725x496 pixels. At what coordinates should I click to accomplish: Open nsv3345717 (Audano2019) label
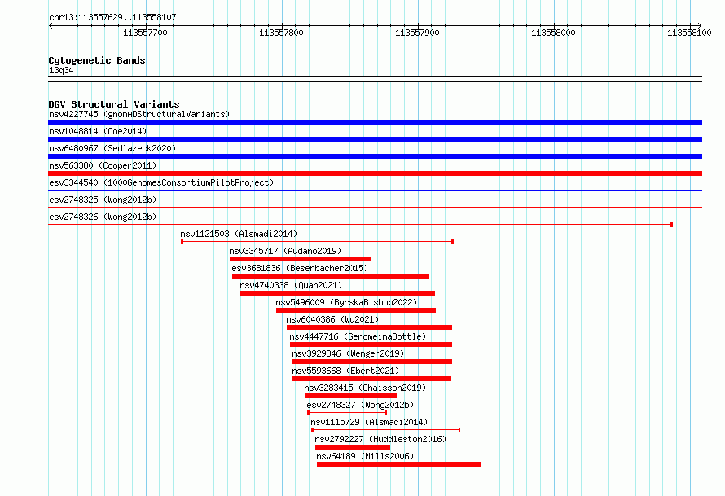(x=285, y=251)
